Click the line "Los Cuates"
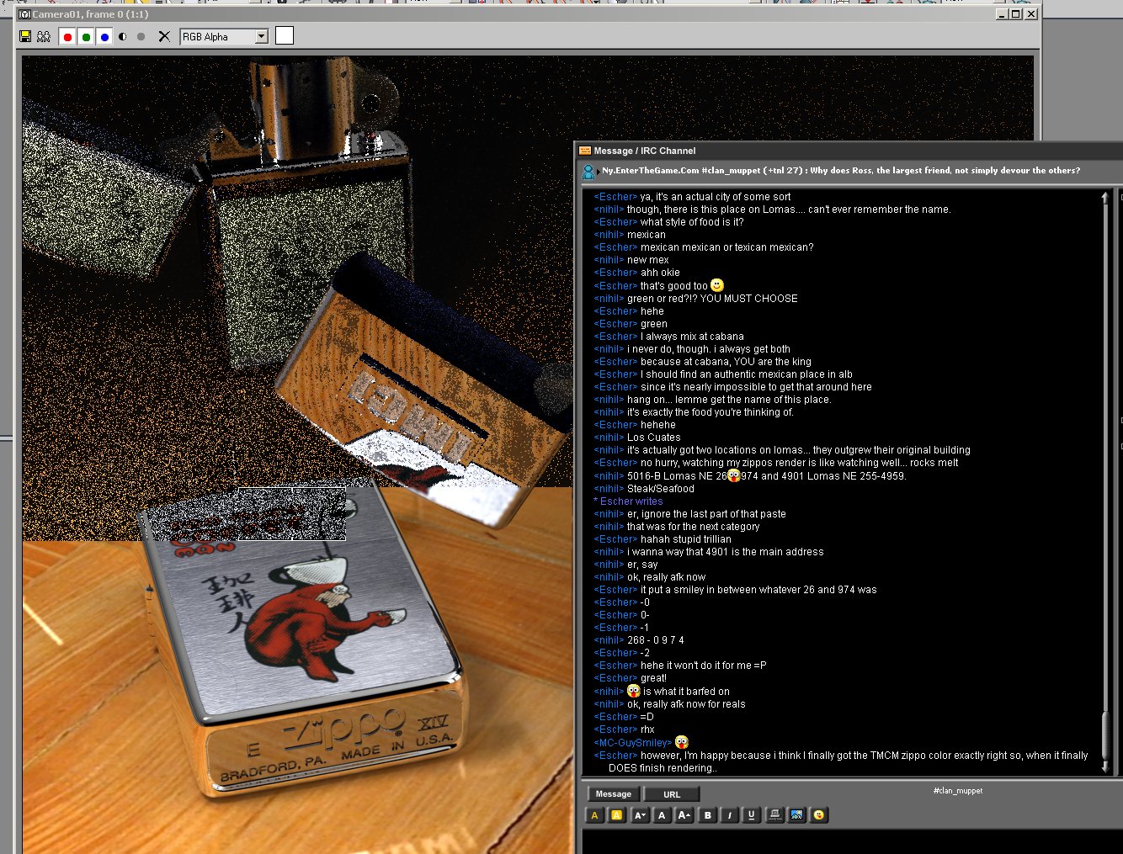1123x854 pixels. tap(653, 438)
